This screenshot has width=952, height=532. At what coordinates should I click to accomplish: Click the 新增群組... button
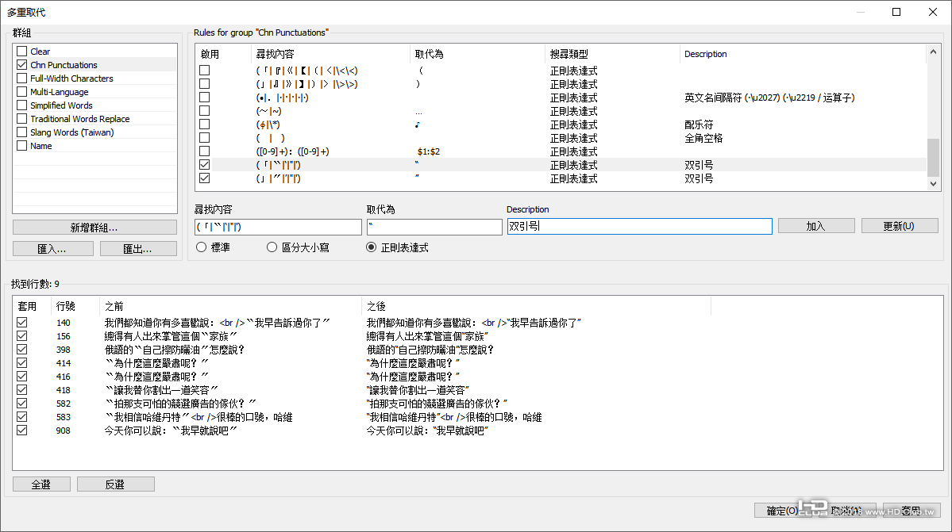(x=94, y=228)
